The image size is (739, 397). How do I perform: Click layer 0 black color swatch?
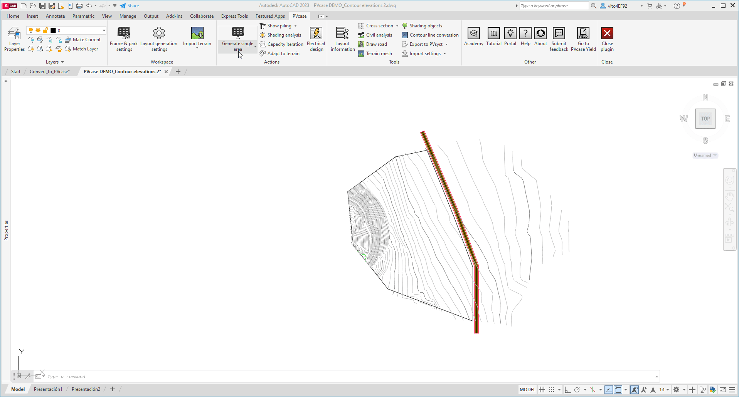(x=53, y=30)
